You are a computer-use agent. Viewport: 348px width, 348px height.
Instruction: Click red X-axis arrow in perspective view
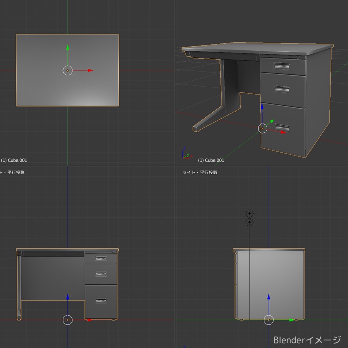(283, 132)
